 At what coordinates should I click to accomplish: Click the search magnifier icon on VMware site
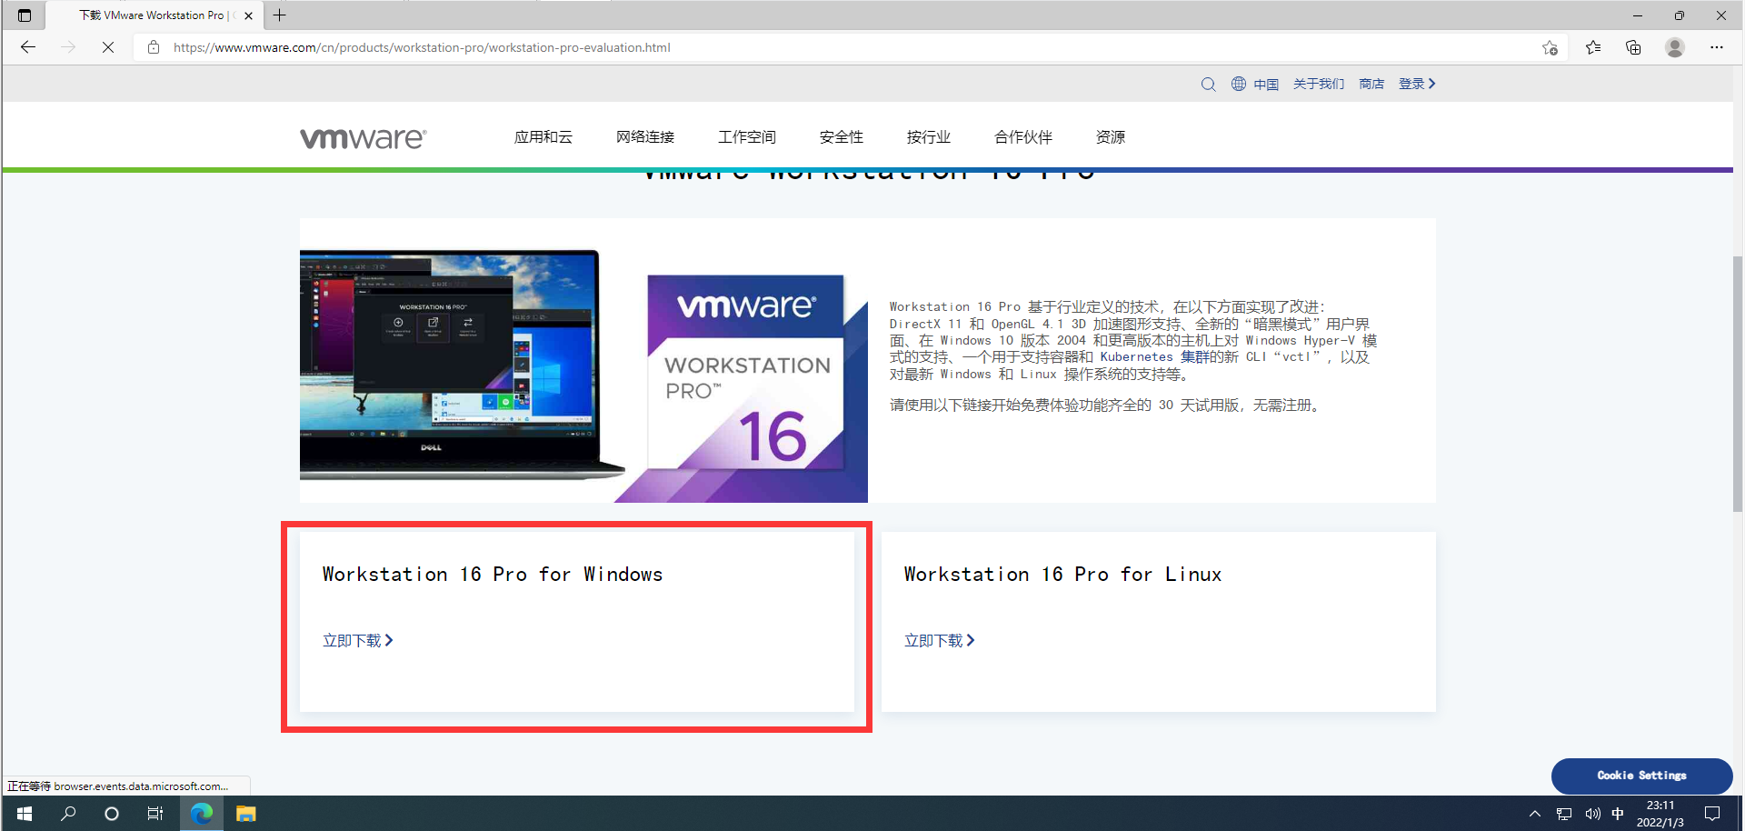(1208, 85)
